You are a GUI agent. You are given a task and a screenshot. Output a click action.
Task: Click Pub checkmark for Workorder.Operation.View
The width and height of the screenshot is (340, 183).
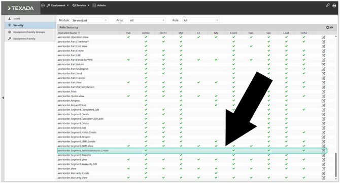pos(128,37)
